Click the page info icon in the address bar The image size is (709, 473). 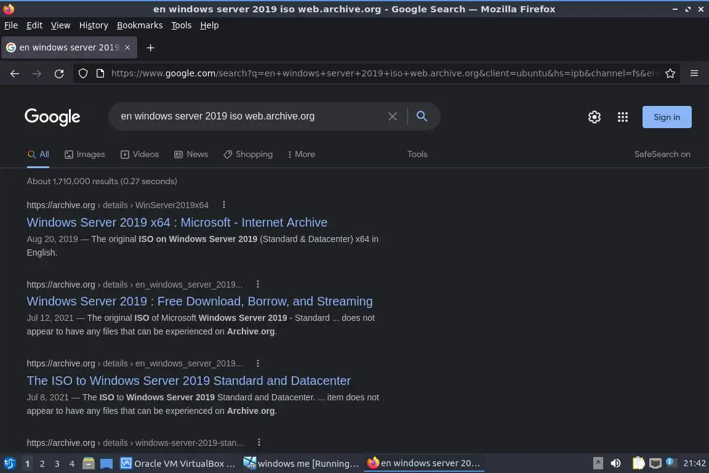click(x=100, y=73)
